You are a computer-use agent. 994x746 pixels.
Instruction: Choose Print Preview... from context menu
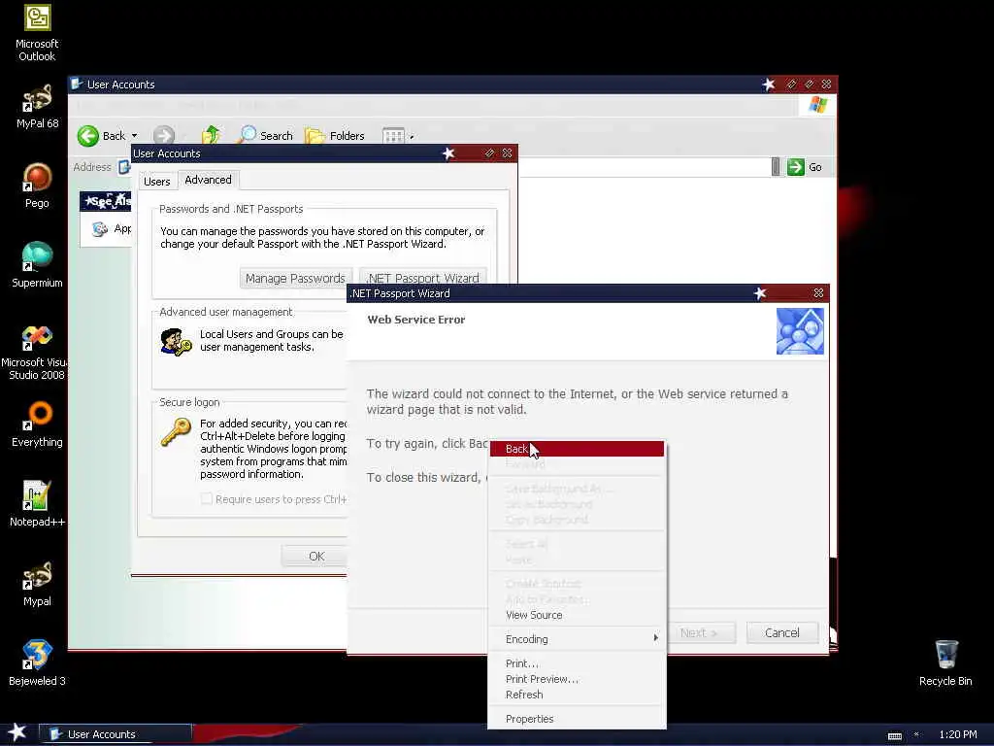click(x=577, y=679)
